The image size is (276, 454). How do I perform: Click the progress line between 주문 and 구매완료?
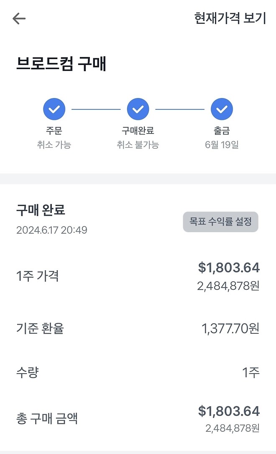coord(96,108)
